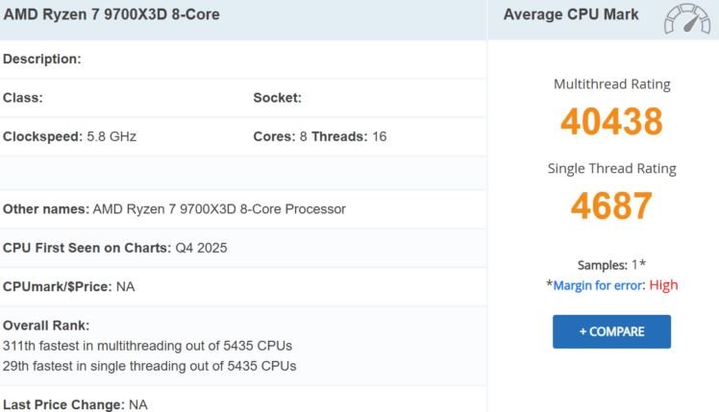
Task: Click the single thread score 4687
Action: (611, 206)
